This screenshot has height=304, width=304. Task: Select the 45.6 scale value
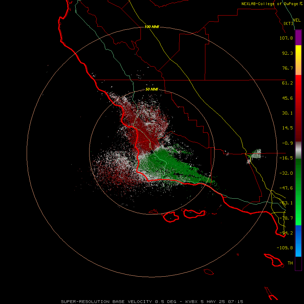point(287,98)
